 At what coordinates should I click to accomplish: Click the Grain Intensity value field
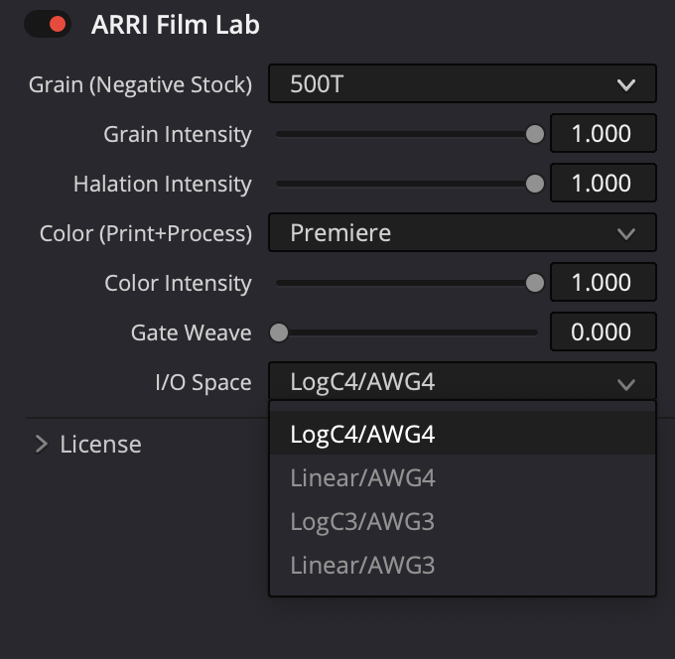point(603,134)
